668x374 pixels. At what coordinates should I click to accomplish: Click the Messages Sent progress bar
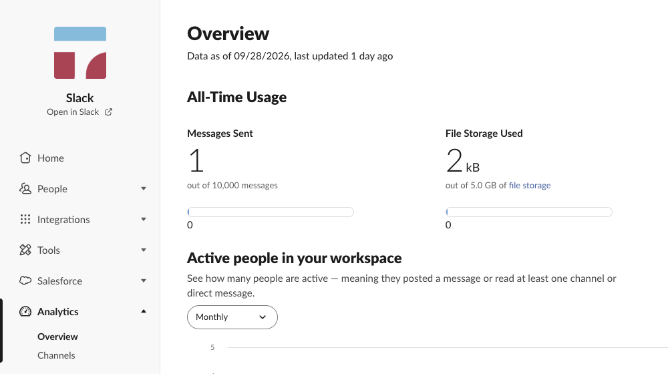(271, 212)
